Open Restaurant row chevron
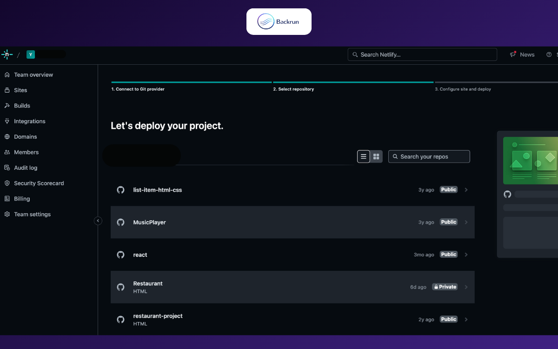558x349 pixels. pyautogui.click(x=466, y=287)
